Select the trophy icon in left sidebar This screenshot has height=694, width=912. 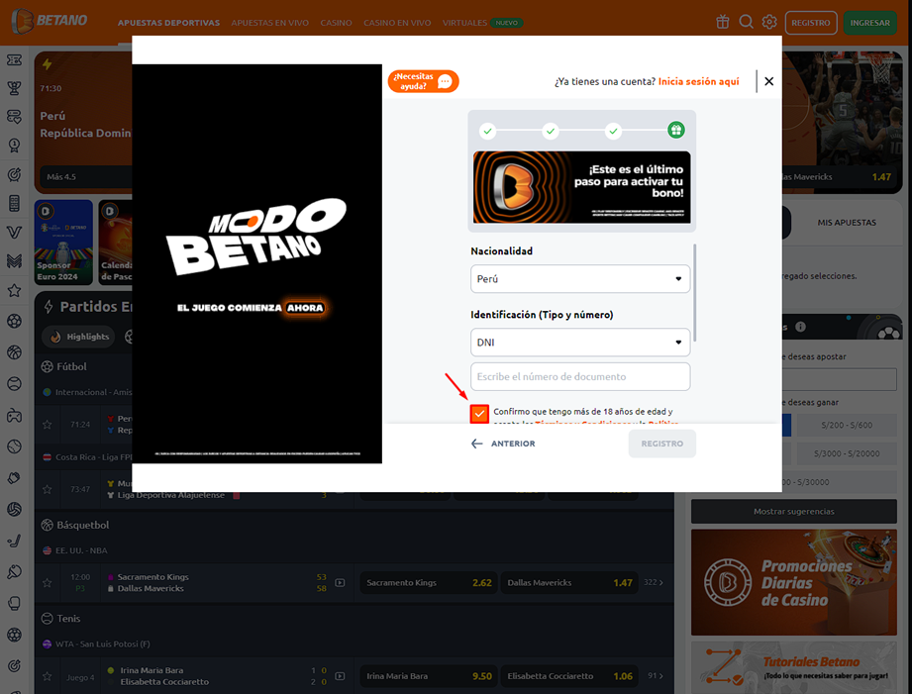(x=14, y=88)
